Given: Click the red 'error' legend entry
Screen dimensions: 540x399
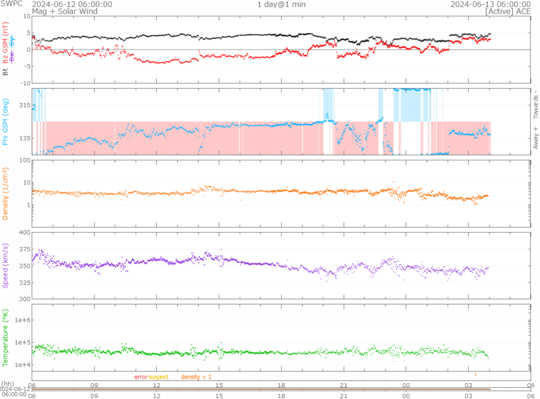Looking at the screenshot, I should (x=141, y=377).
